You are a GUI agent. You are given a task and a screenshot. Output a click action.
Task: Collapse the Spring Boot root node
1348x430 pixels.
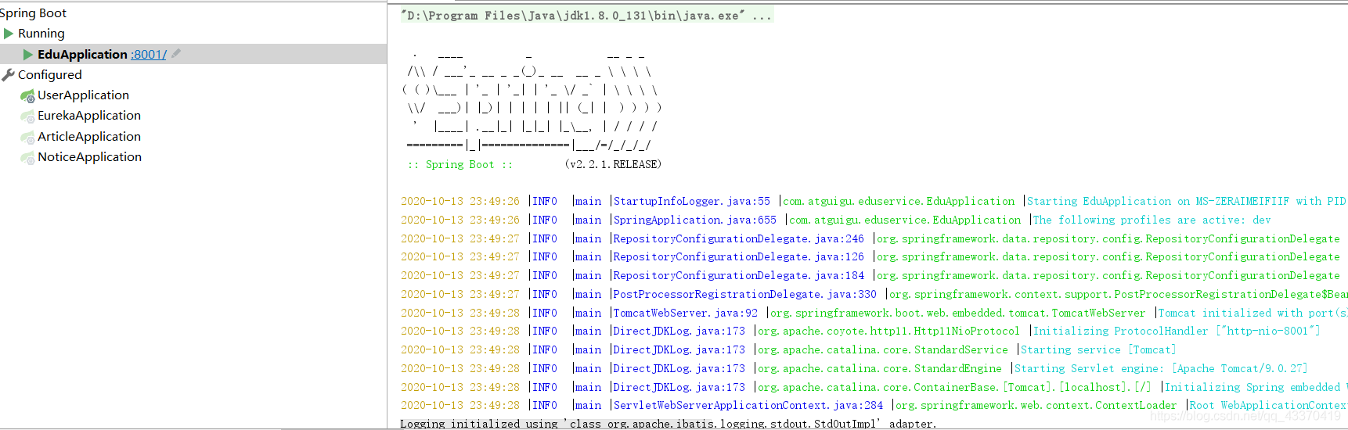(33, 13)
